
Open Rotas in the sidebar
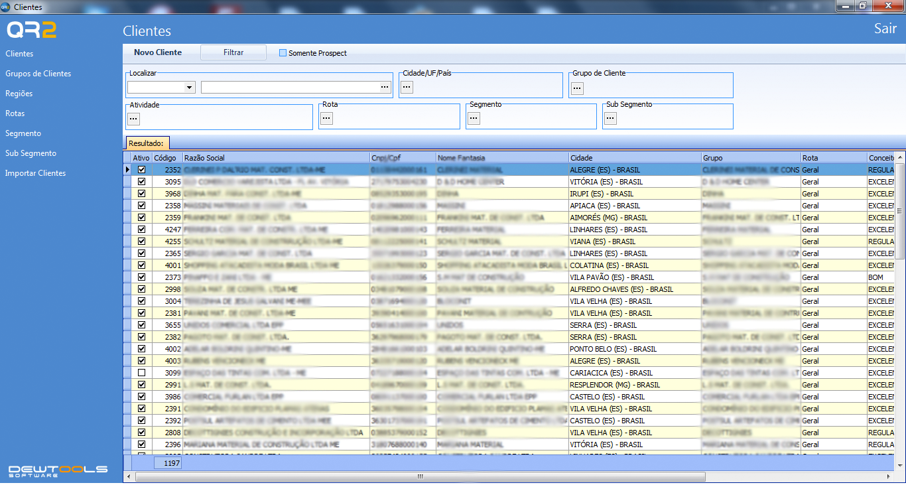pyautogui.click(x=15, y=113)
